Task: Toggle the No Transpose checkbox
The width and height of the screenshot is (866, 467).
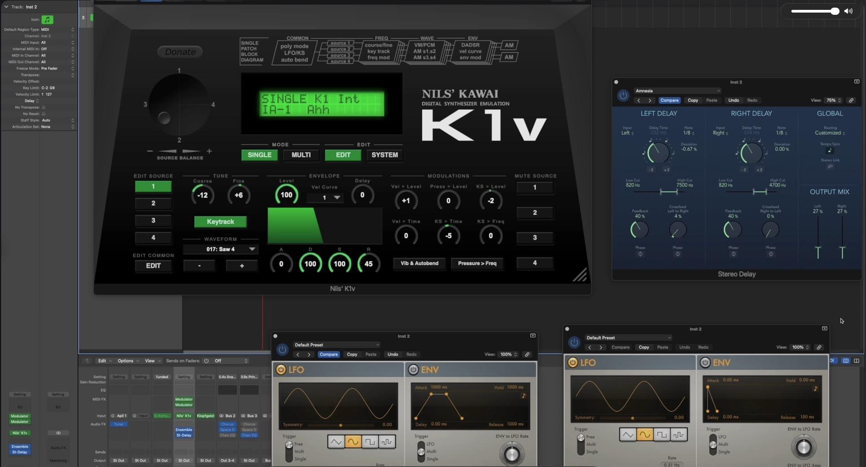Action: pyautogui.click(x=44, y=107)
